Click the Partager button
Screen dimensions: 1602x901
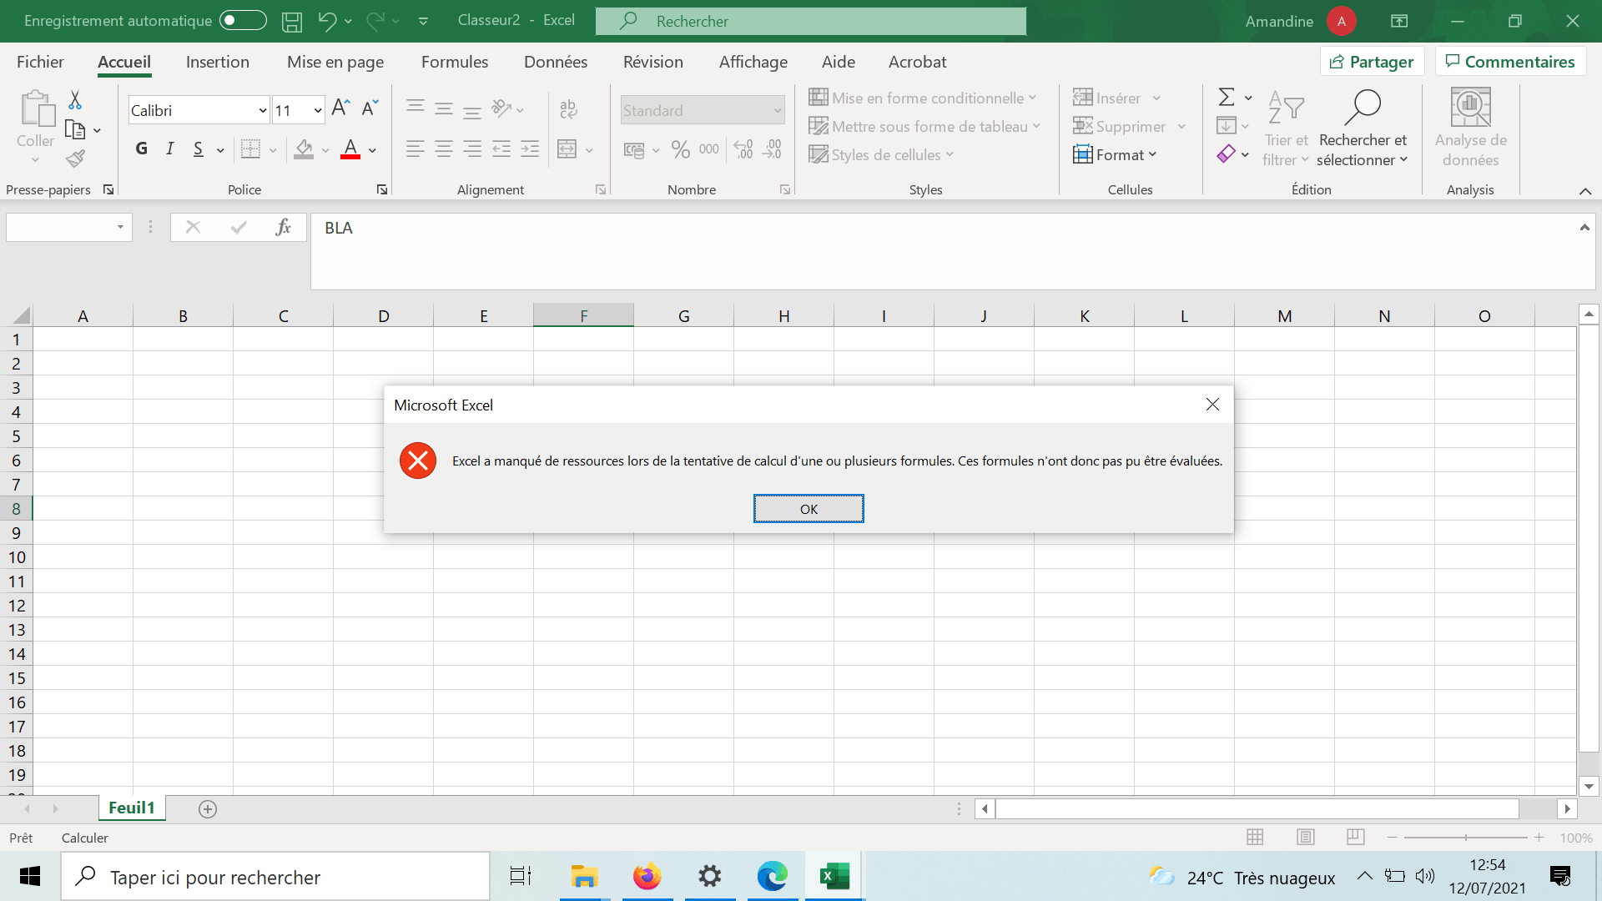[x=1371, y=61]
